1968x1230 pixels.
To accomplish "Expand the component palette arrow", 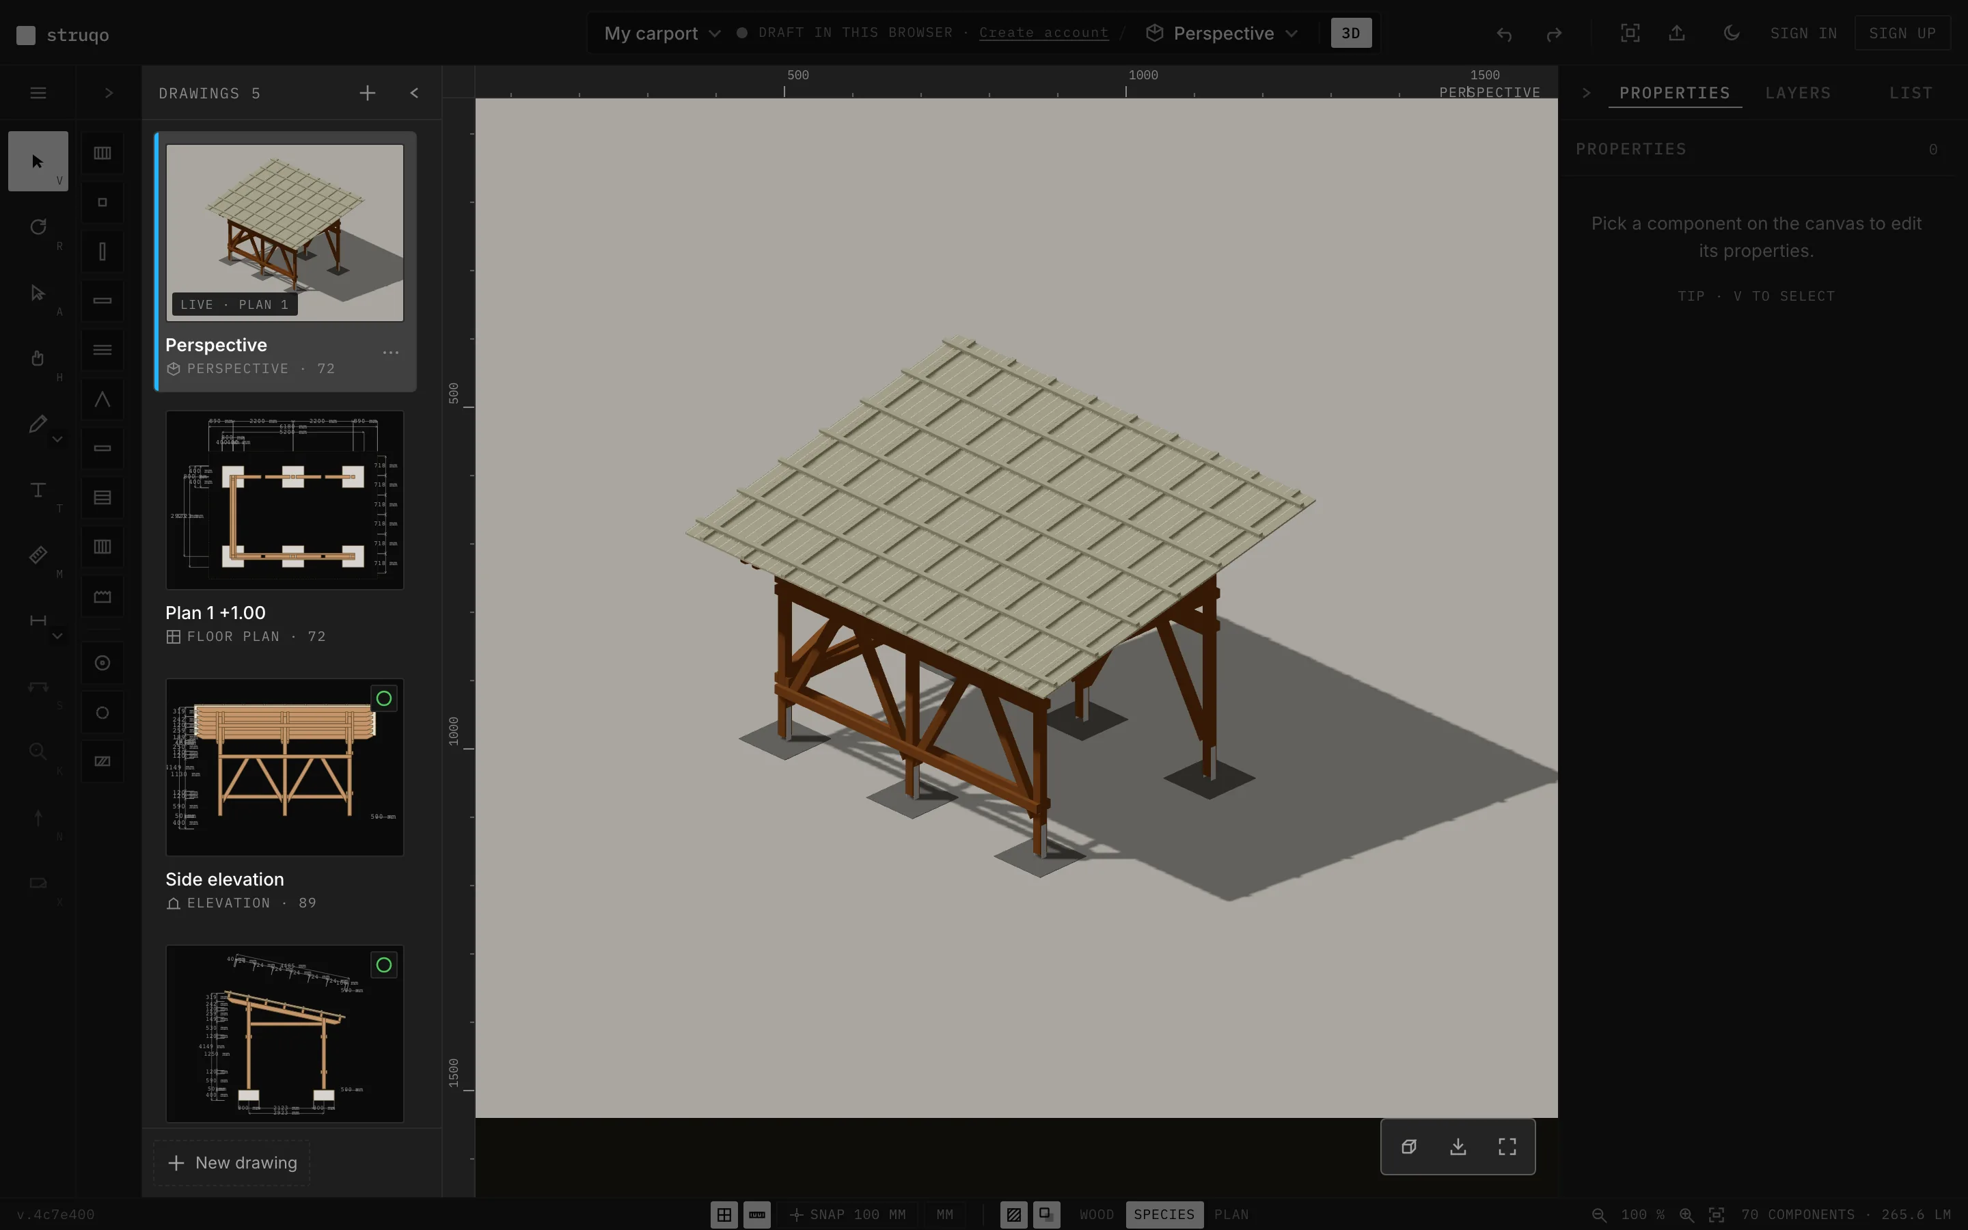I will point(108,93).
